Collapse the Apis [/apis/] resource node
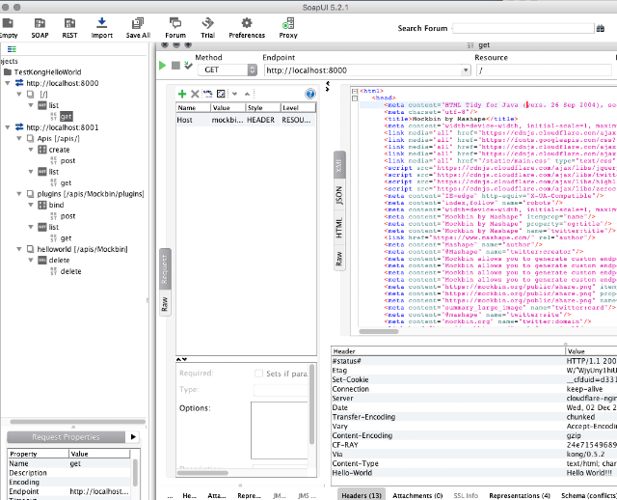This screenshot has width=617, height=500. click(19, 138)
